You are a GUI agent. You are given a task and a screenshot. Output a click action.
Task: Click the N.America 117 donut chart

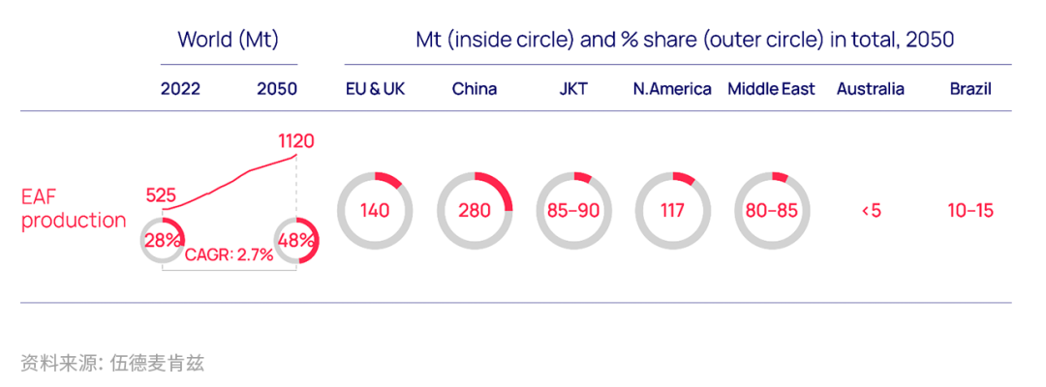672,211
